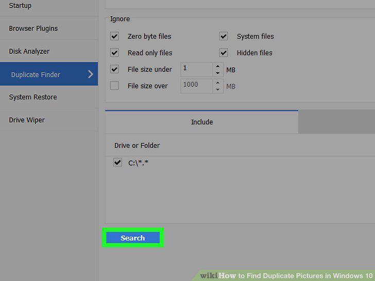Select Disk Analyzer in the sidebar

click(x=49, y=51)
